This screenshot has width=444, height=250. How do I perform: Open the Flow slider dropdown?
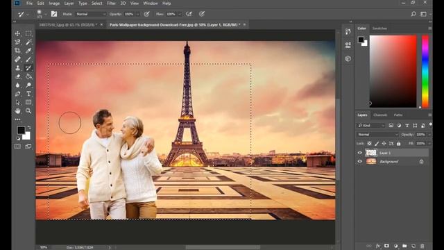coord(180,14)
